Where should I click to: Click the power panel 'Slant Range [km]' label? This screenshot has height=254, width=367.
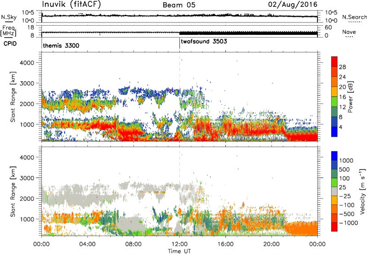13,97
